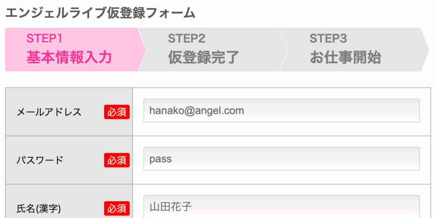The width and height of the screenshot is (435, 218).
Task: Focus the email field showing hanako@angel.com
Action: coord(281,110)
